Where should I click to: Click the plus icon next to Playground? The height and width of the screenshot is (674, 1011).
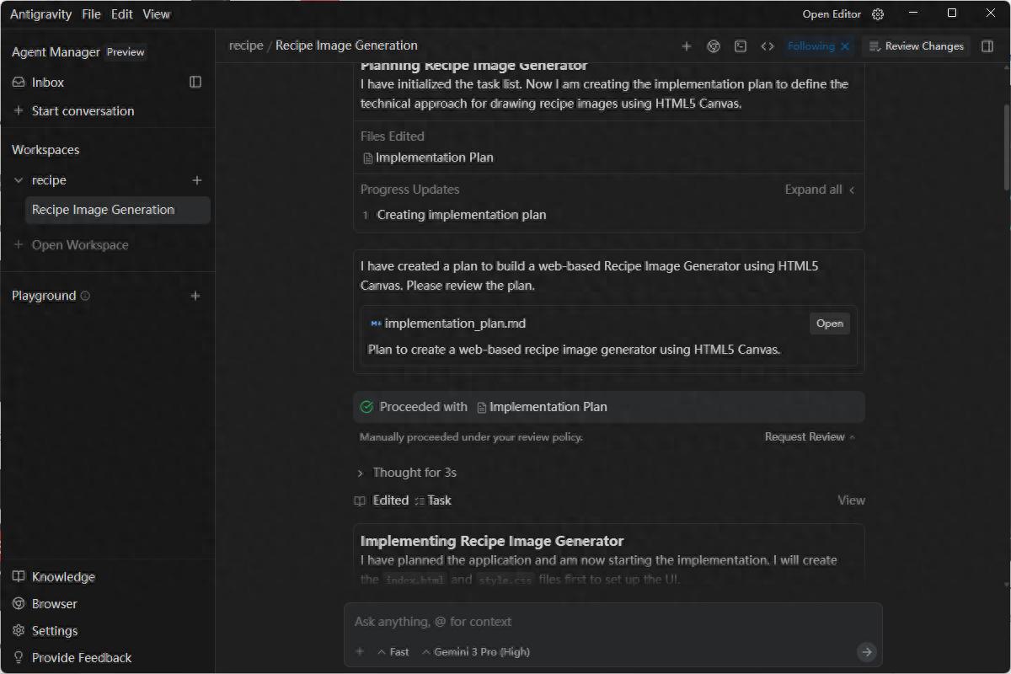tap(195, 296)
